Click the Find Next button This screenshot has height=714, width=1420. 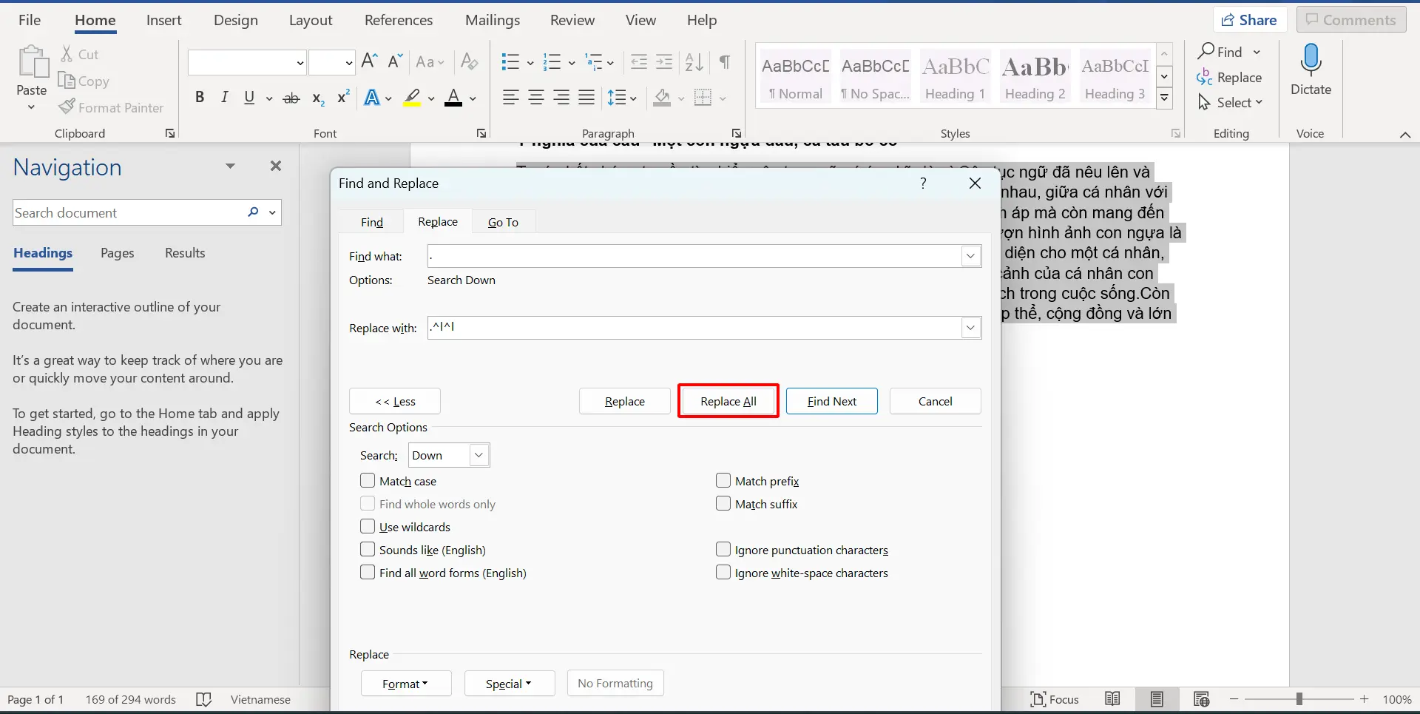[x=832, y=401]
